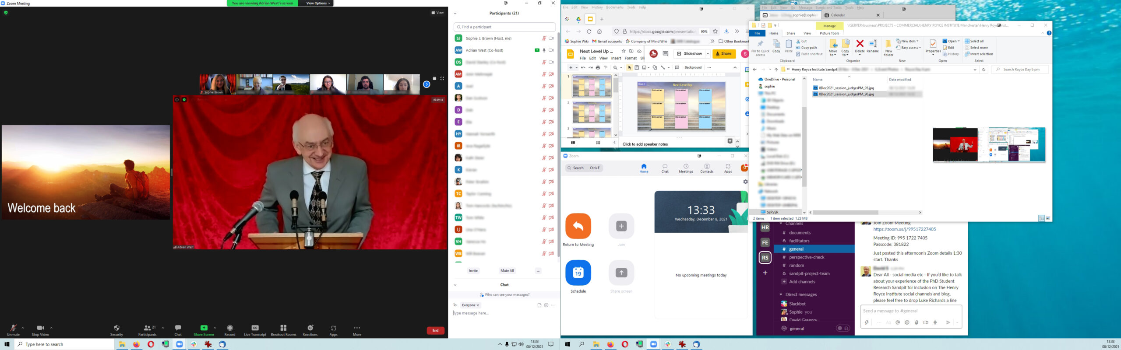Viewport: 1121px width, 350px height.
Task: Click the green Share Screen icon
Action: coord(204,328)
